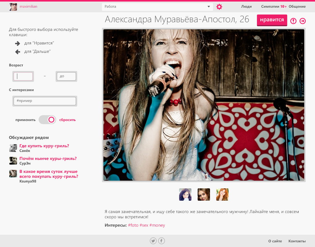Screen dimensions: 315x247
Task: Click the "применить" apply label
Action: (26, 120)
